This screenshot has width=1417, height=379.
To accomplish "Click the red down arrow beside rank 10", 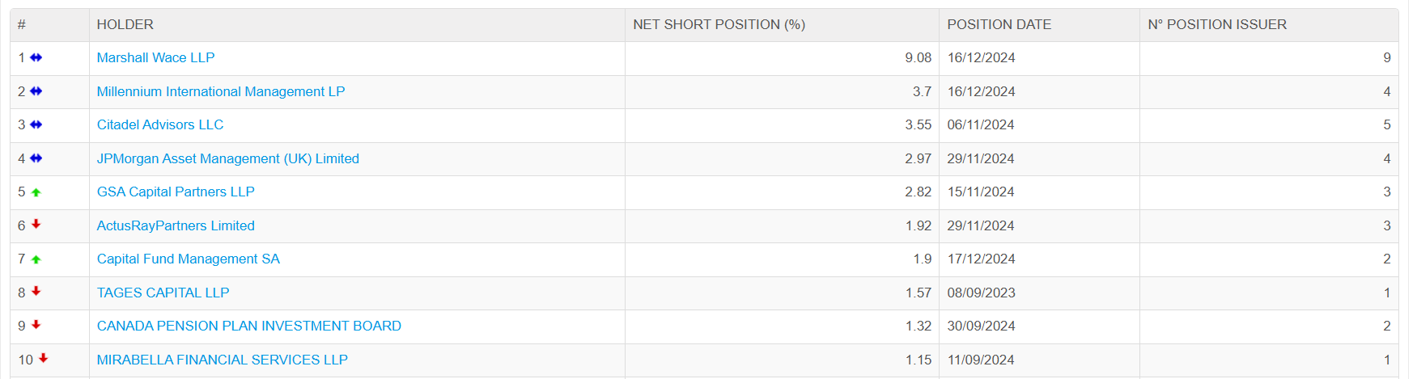I will tap(43, 359).
